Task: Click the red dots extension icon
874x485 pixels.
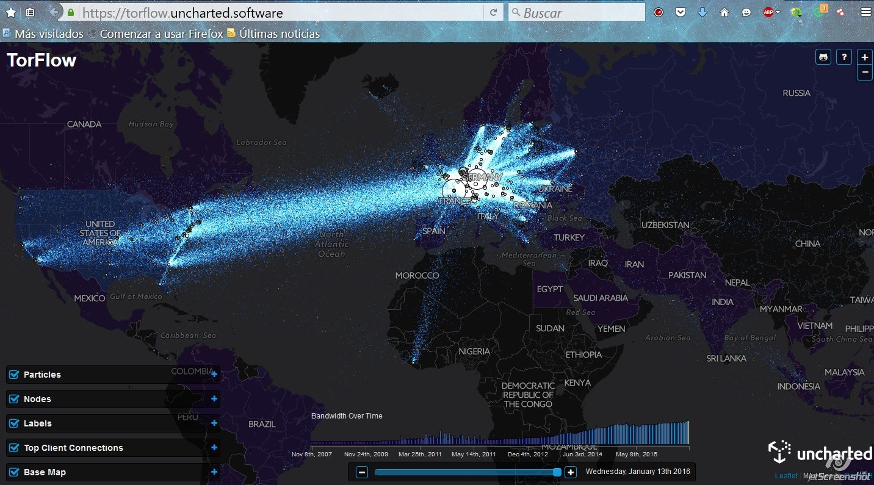Action: [841, 12]
